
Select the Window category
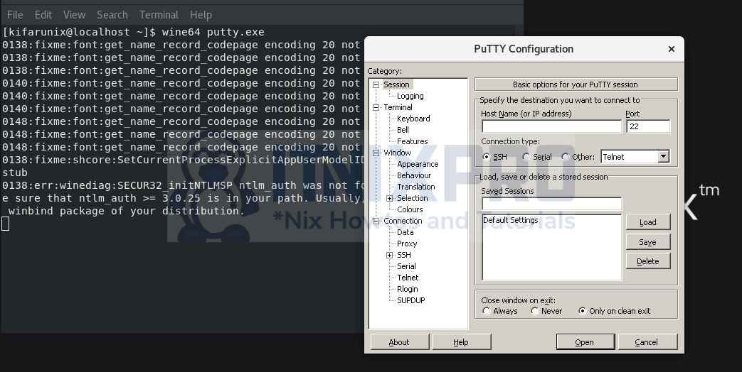click(397, 153)
